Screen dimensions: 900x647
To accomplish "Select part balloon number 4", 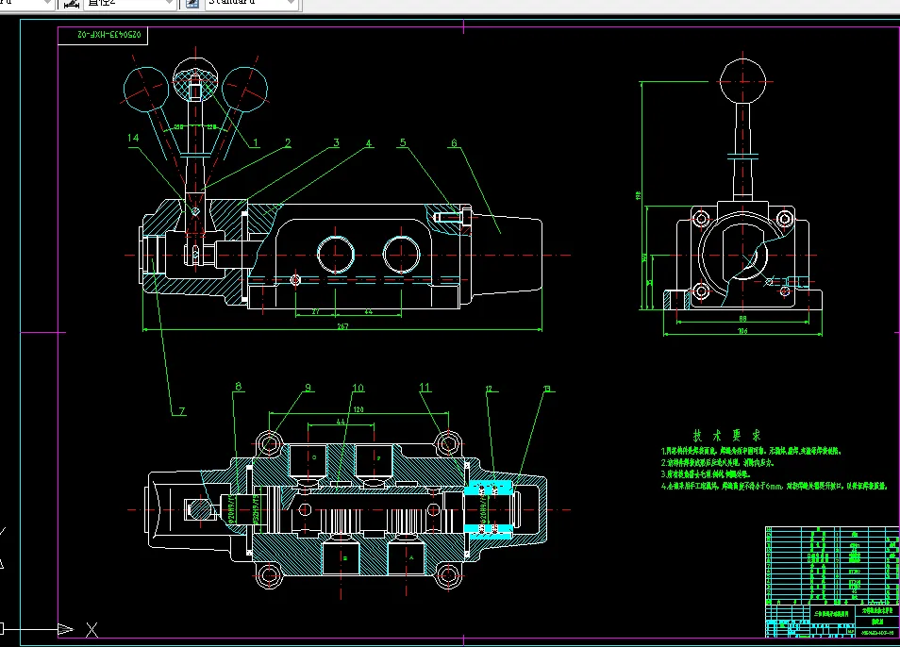I will (x=369, y=143).
